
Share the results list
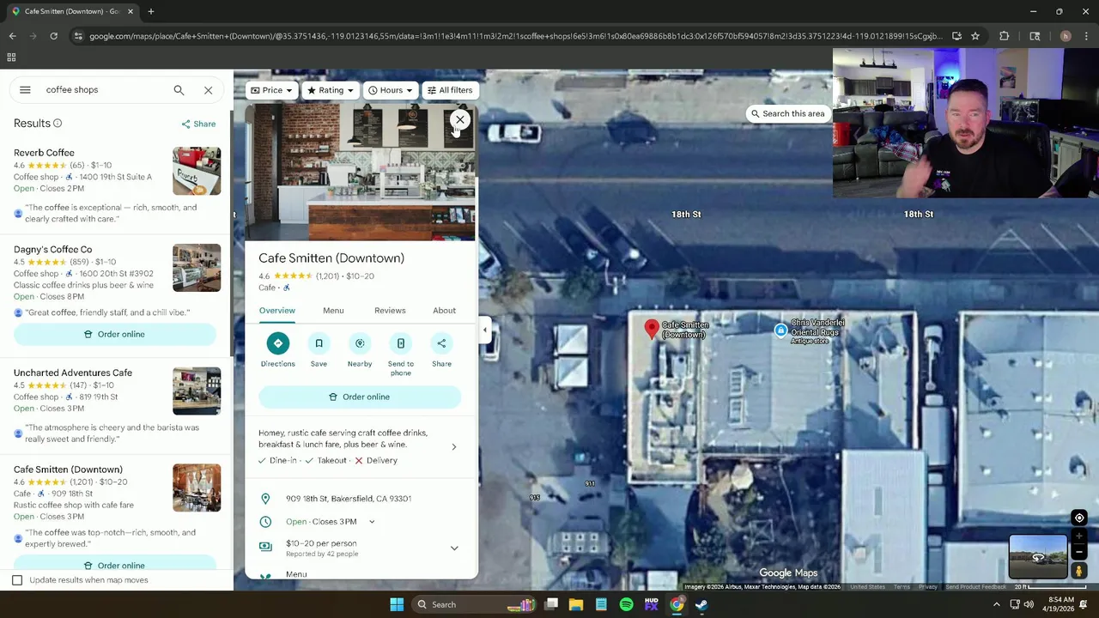tap(198, 124)
